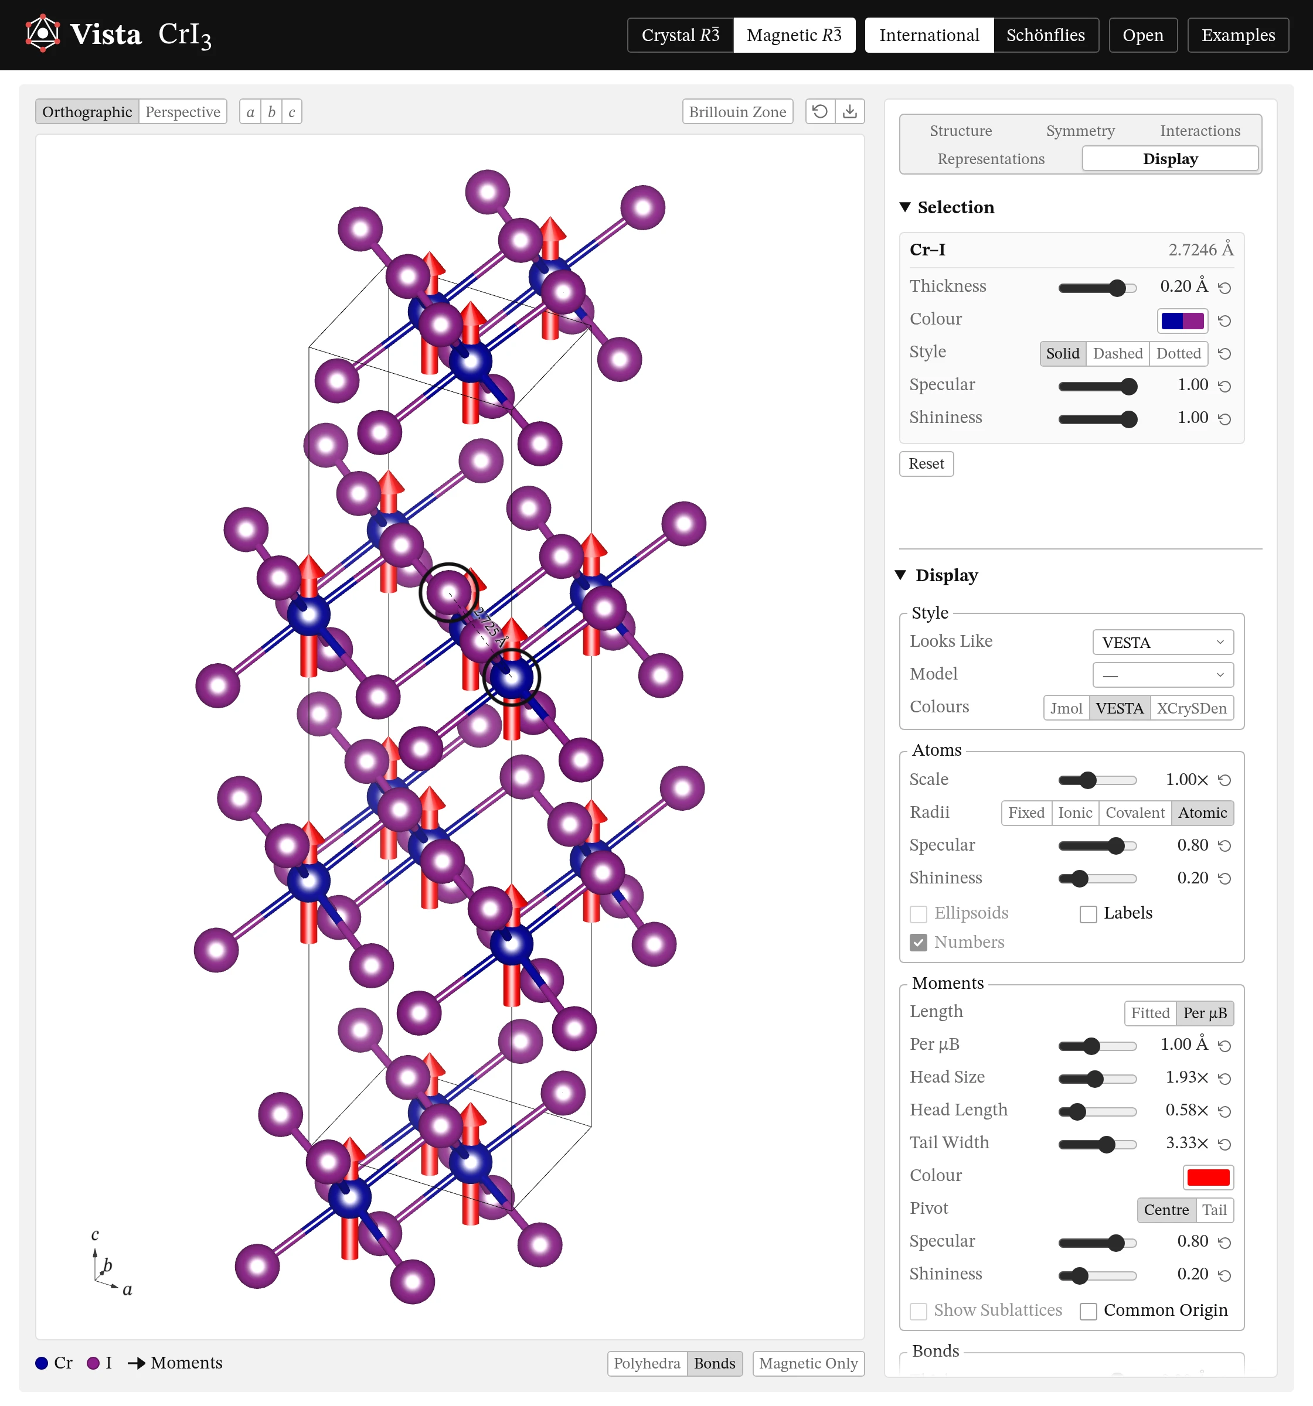Open the Interactions tab

pyautogui.click(x=1200, y=131)
